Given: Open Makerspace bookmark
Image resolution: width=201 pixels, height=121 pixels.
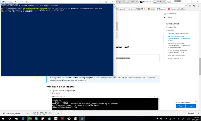Looking at the screenshot, I should point(121,9).
